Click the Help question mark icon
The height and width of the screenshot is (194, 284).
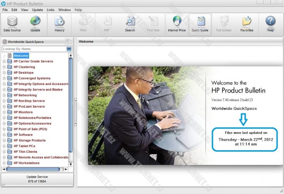pos(271,21)
